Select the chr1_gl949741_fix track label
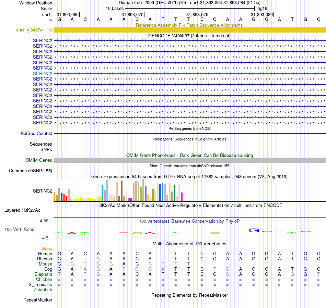 tap(34, 30)
